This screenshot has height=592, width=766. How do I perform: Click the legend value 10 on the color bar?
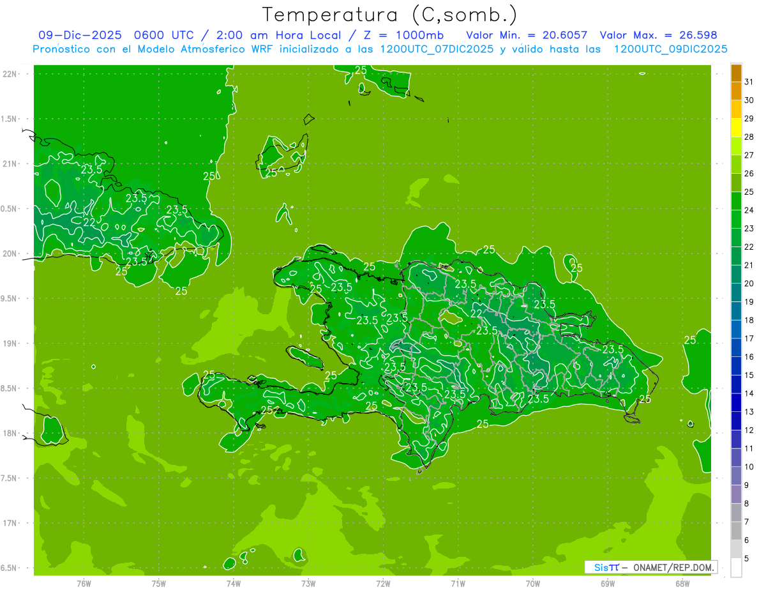[x=749, y=467]
